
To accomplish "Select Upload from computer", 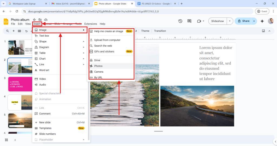I will pos(107,40).
